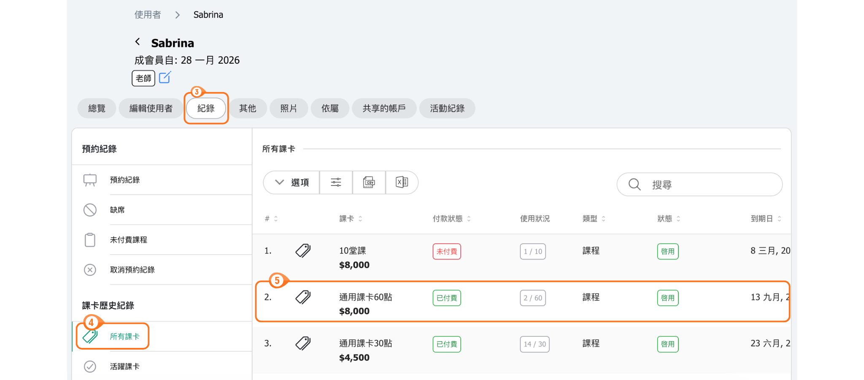
Task: Click the back arrow next to Sabrina
Action: [138, 42]
